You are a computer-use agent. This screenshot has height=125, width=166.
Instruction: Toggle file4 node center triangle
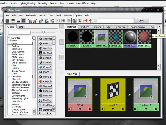80,109
